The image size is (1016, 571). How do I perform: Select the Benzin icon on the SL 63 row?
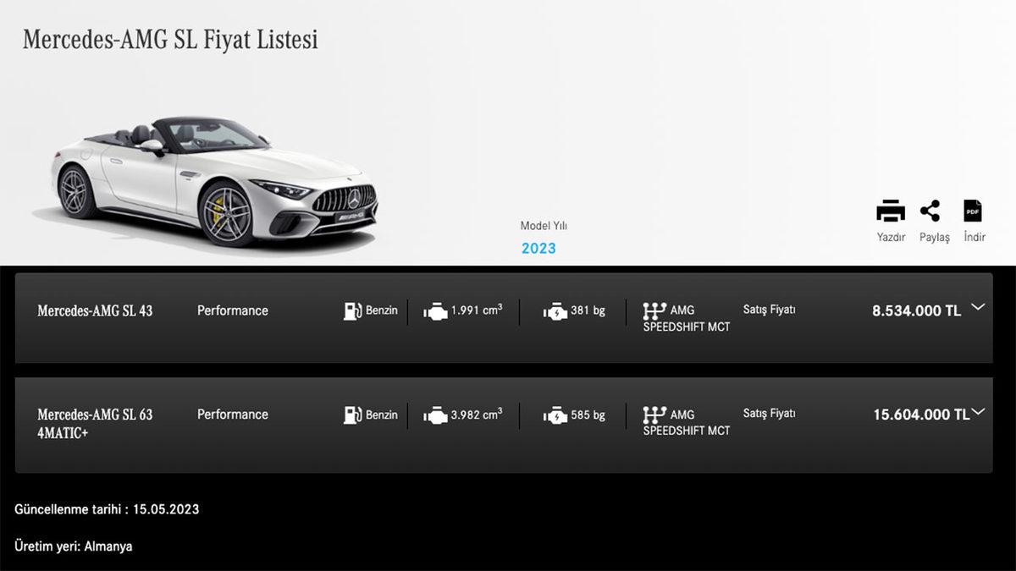tap(351, 415)
